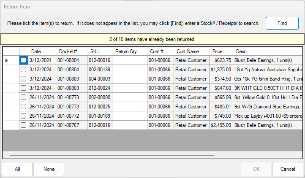
Task: Click Return Qty cell for SKU 002-00090
Action: tap(130, 97)
